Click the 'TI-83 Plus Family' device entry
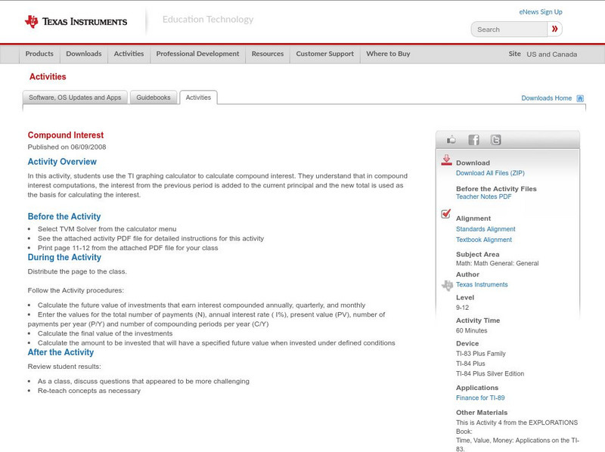The image size is (605, 452). pyautogui.click(x=481, y=354)
